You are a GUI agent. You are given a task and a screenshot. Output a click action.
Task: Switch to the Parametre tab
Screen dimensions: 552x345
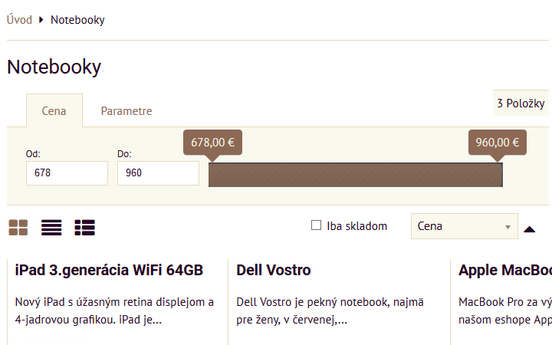[x=127, y=110]
